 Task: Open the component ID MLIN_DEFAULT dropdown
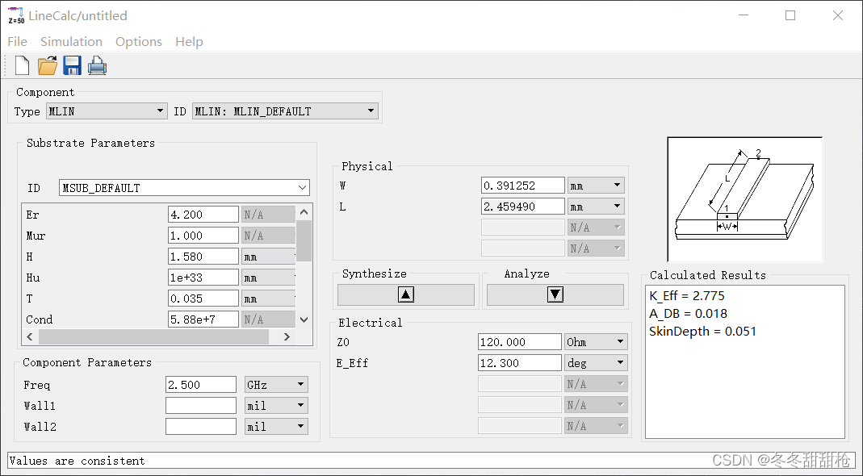(x=285, y=111)
